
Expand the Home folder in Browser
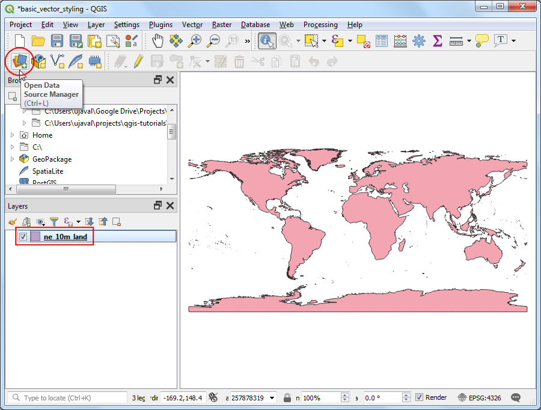(12, 135)
